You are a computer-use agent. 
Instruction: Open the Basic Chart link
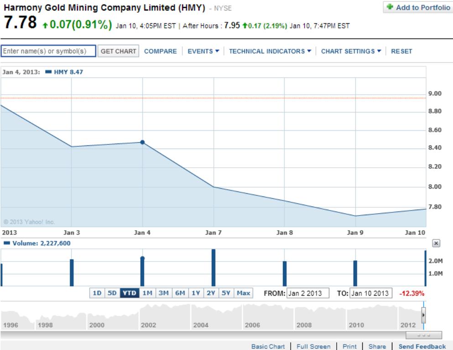click(268, 346)
